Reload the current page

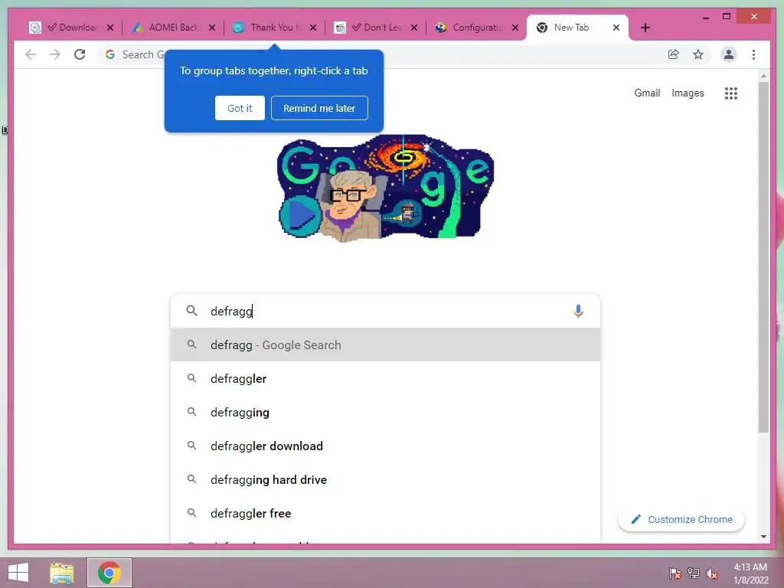(80, 54)
